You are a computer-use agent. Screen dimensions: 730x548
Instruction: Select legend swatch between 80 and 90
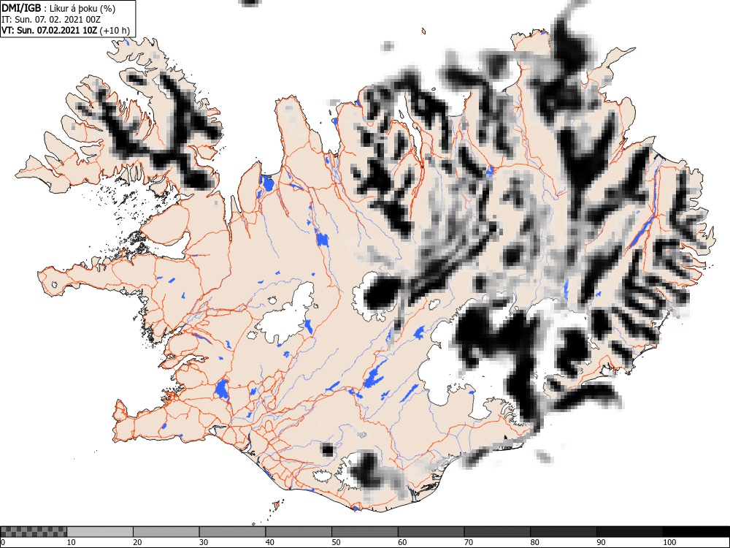tap(564, 532)
